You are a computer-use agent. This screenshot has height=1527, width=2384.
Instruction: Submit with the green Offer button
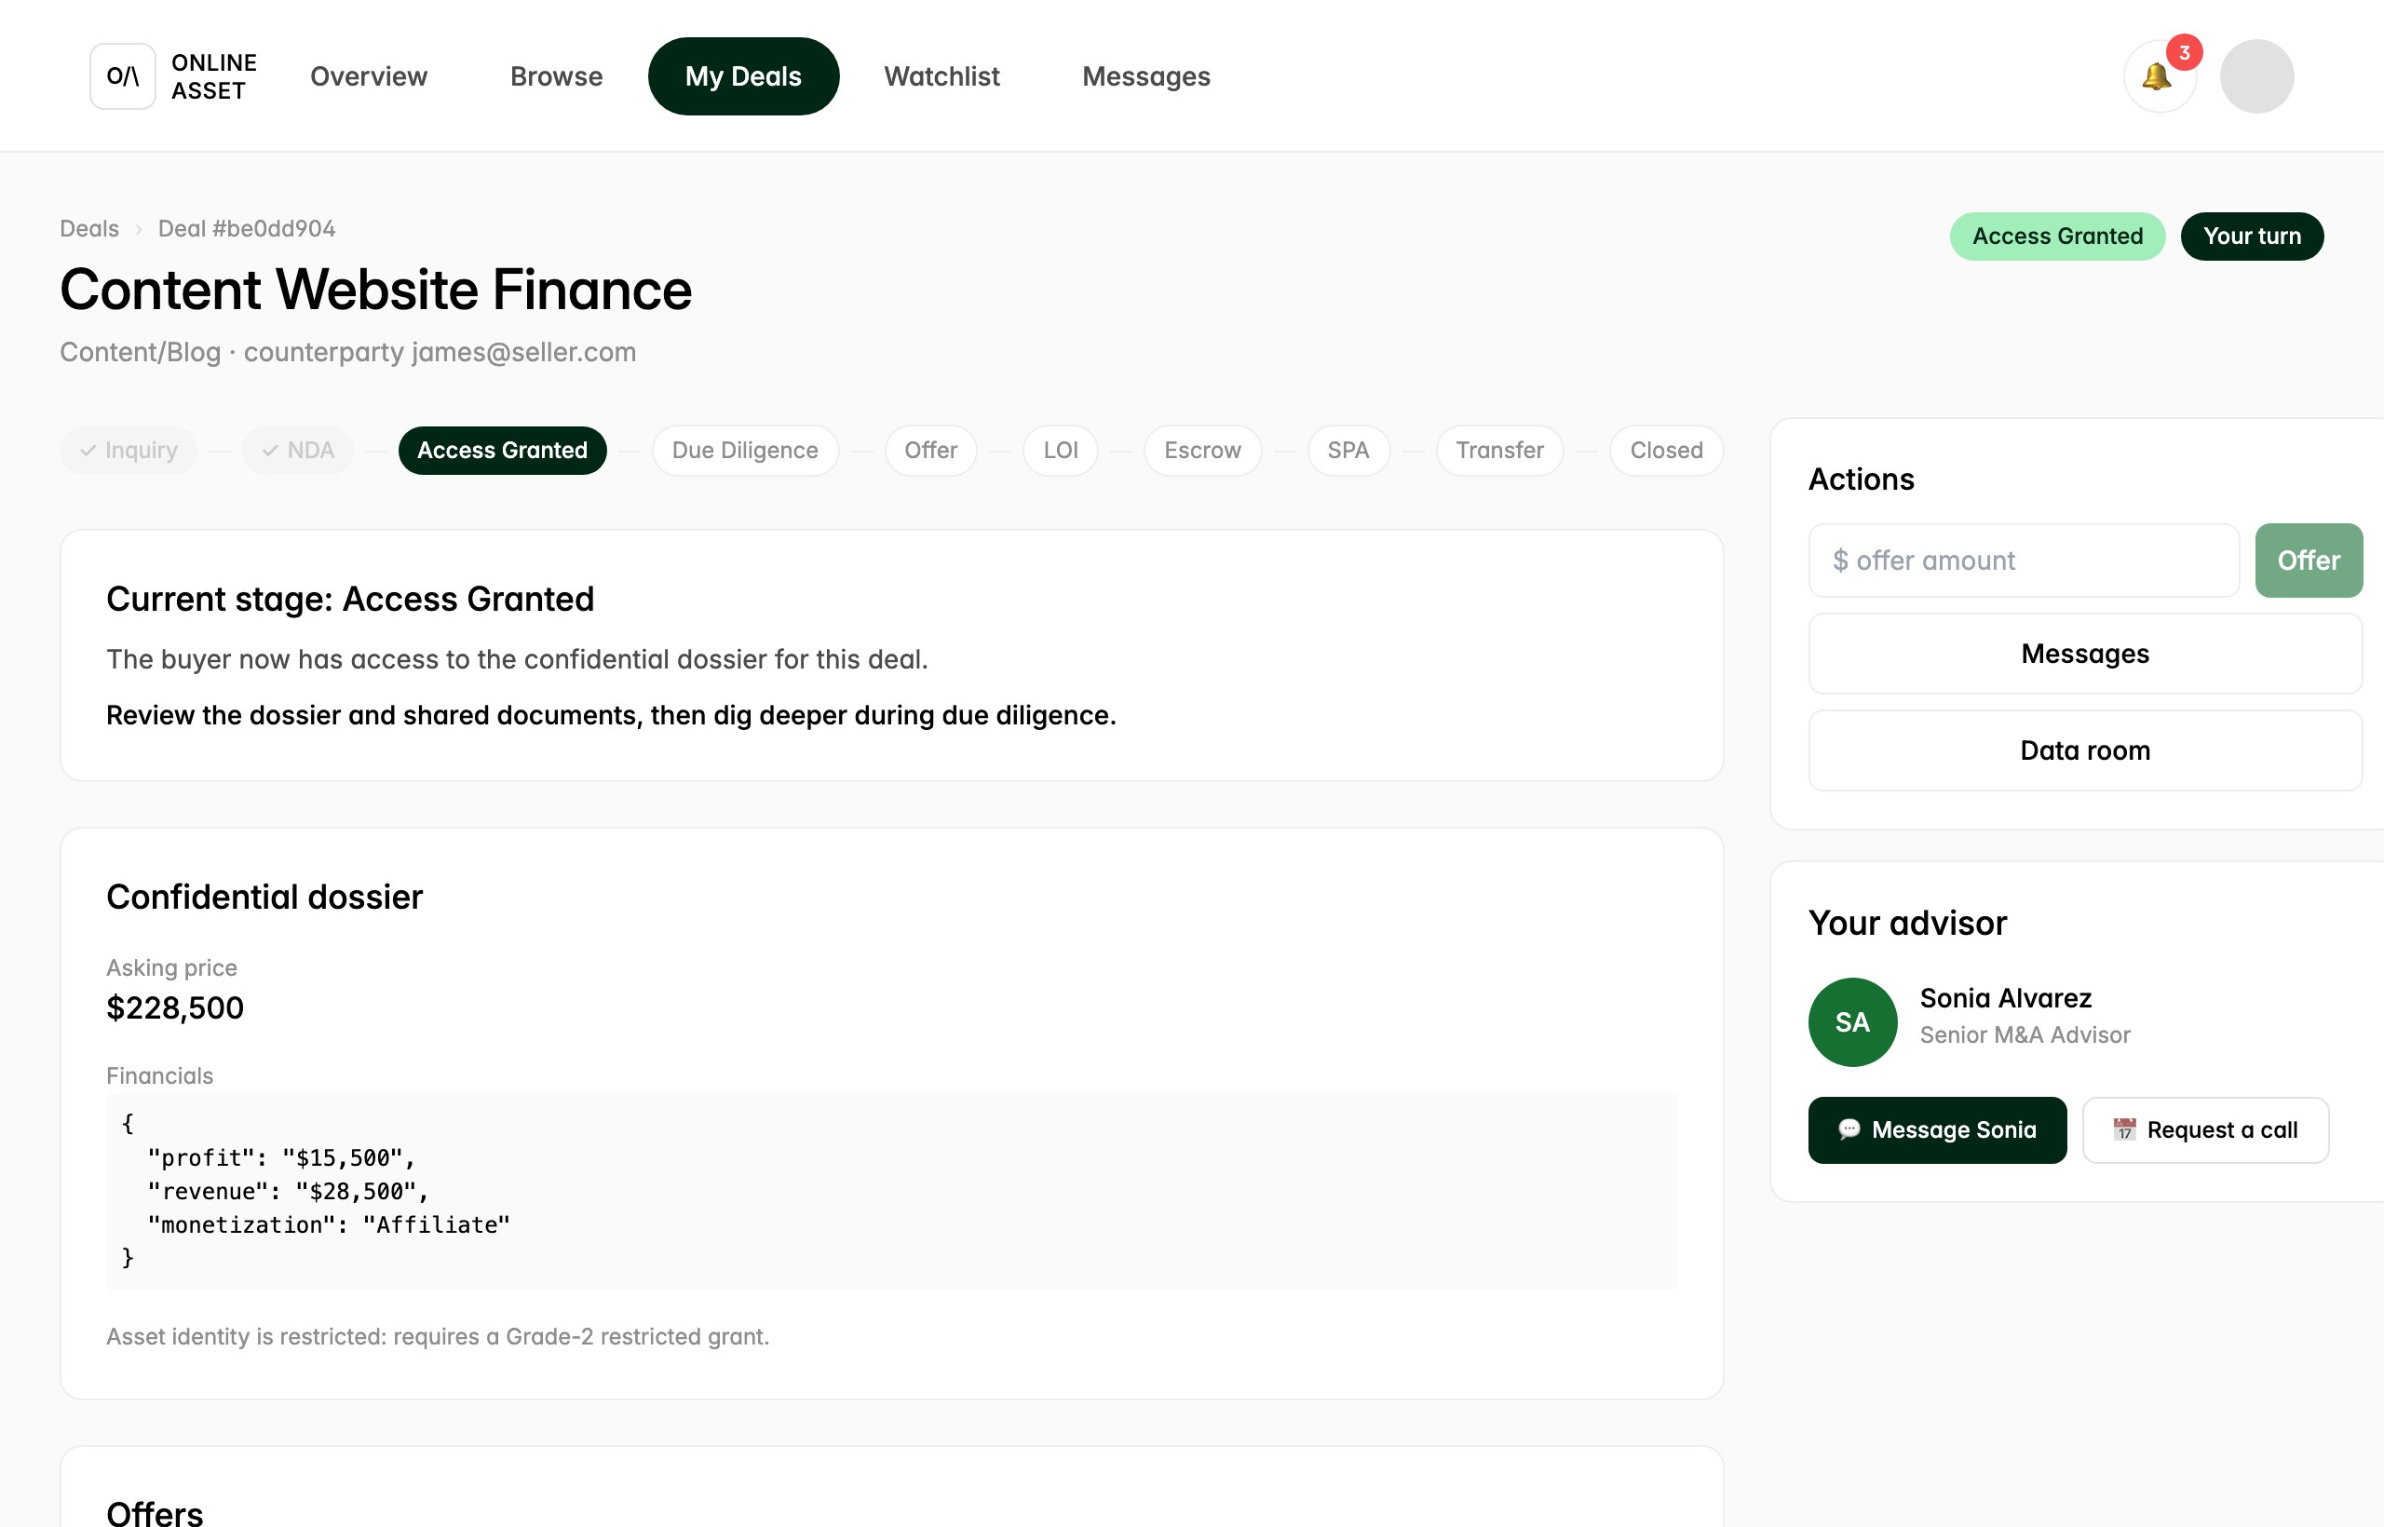pos(2308,561)
